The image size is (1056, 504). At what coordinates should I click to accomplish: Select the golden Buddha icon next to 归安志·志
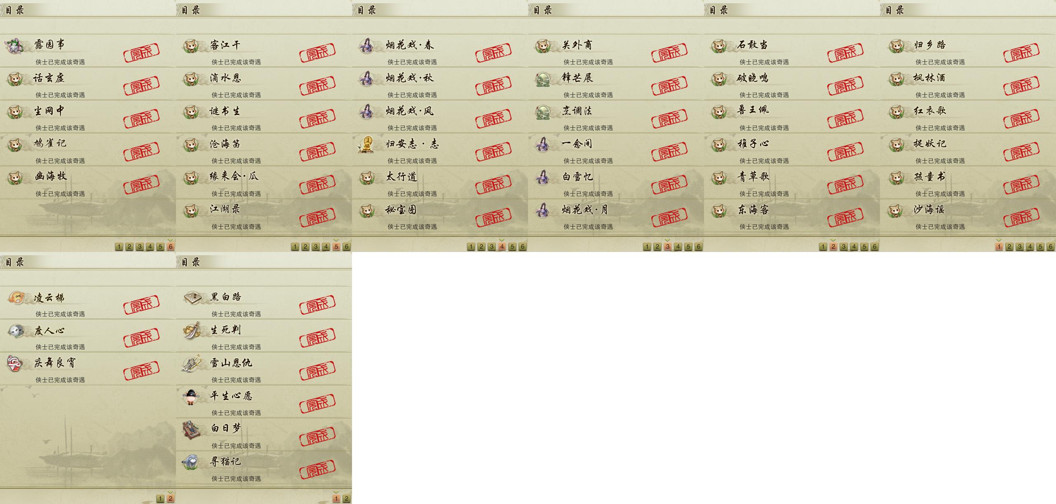click(x=366, y=144)
